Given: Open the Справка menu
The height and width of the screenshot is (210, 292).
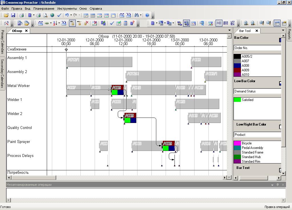Looking at the screenshot, I should [96, 9].
